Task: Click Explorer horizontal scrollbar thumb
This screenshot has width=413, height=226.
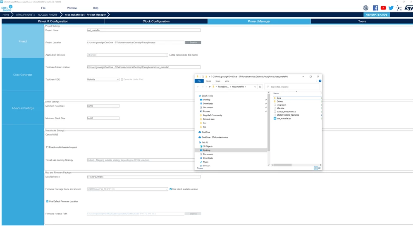Action: [x=283, y=165]
